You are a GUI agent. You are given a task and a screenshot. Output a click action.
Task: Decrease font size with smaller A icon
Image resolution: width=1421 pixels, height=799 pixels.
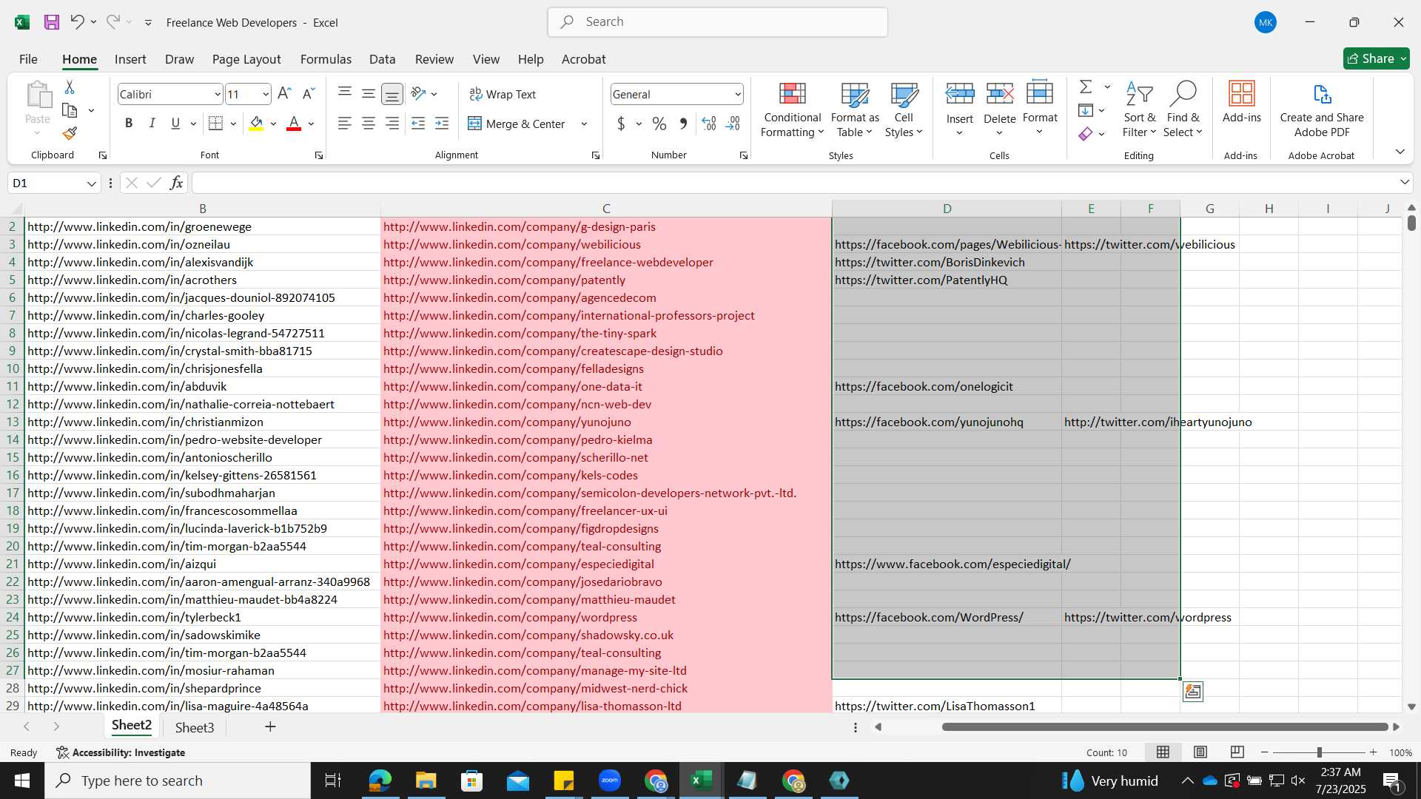click(309, 94)
